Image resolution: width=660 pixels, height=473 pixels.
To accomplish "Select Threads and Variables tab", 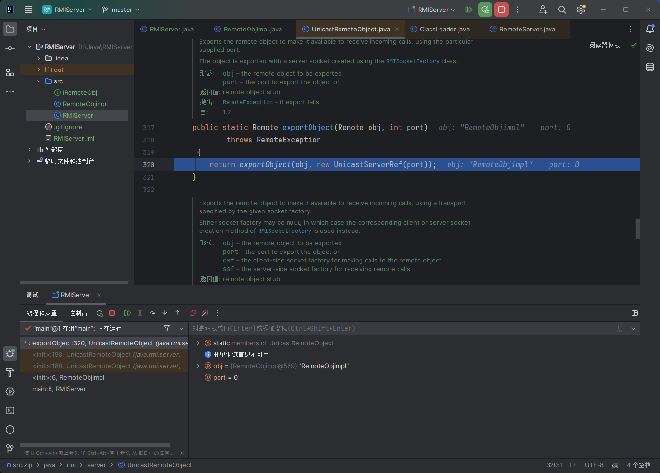I will click(41, 313).
